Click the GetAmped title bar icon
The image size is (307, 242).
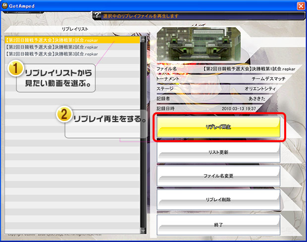click(6, 5)
